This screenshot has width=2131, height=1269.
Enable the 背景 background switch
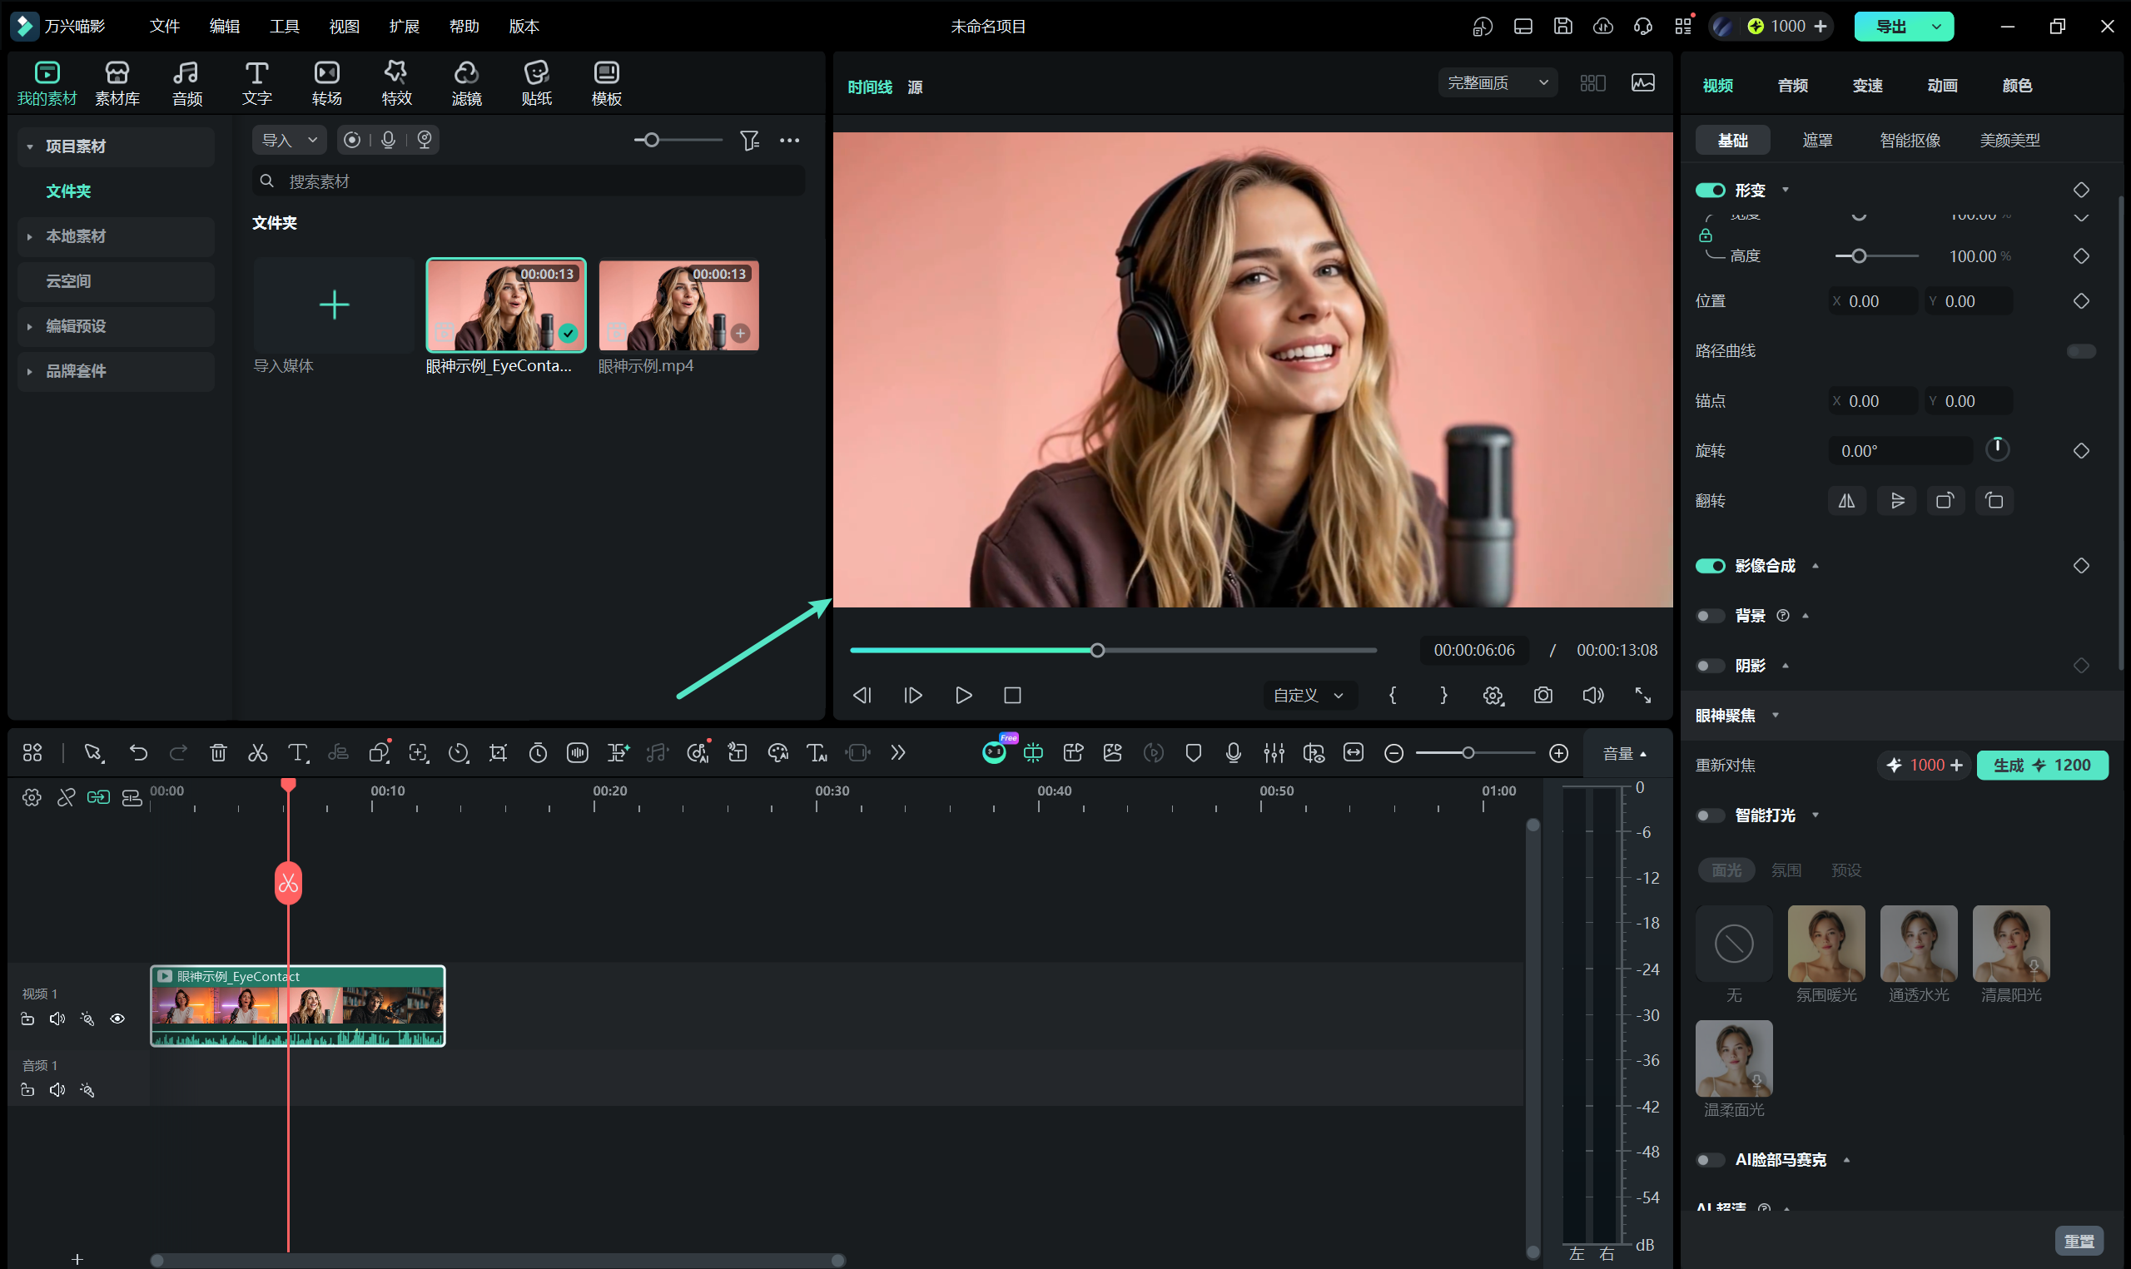coord(1711,616)
